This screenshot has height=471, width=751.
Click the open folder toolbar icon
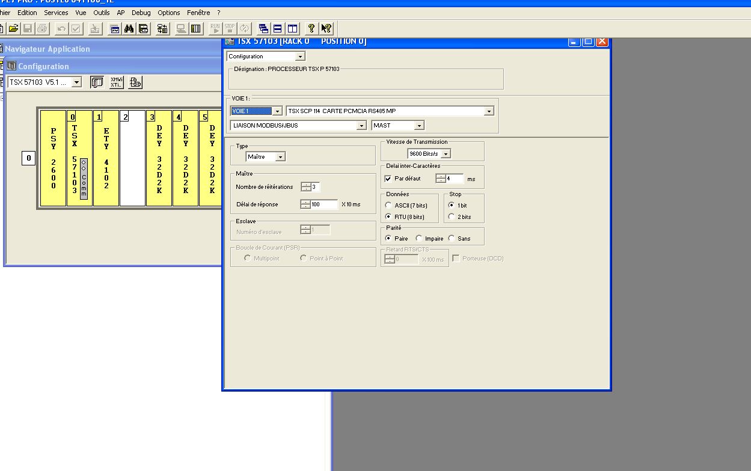(13, 28)
